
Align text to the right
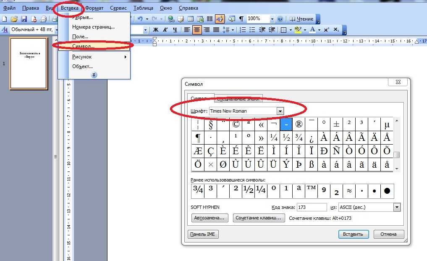click(x=207, y=30)
